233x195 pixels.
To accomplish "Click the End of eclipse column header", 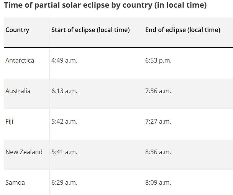I will pyautogui.click(x=182, y=30).
